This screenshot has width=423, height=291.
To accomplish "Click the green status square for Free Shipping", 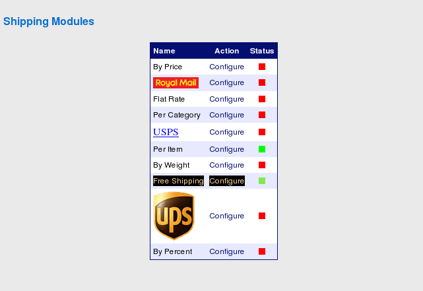I will click(262, 181).
